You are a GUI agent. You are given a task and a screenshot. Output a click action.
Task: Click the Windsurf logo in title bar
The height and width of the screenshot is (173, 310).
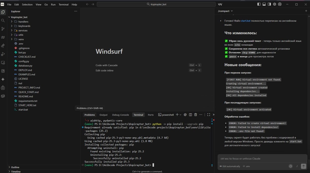(x=2, y=4)
